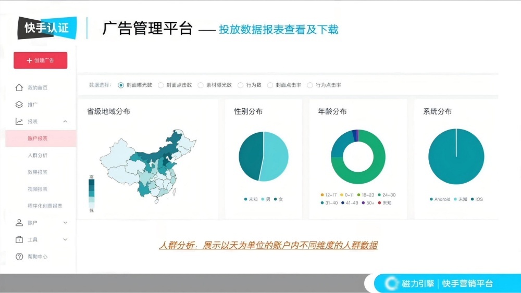
Task: Go to 我的首页 menu item
Action: point(38,87)
